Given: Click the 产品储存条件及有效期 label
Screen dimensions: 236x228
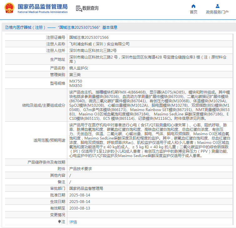Looking at the screenshot, I should pos(46,162).
